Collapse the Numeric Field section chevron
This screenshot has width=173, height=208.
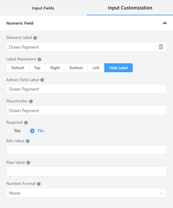165,23
